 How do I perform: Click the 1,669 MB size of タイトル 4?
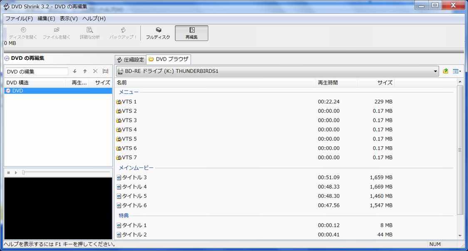pos(381,187)
